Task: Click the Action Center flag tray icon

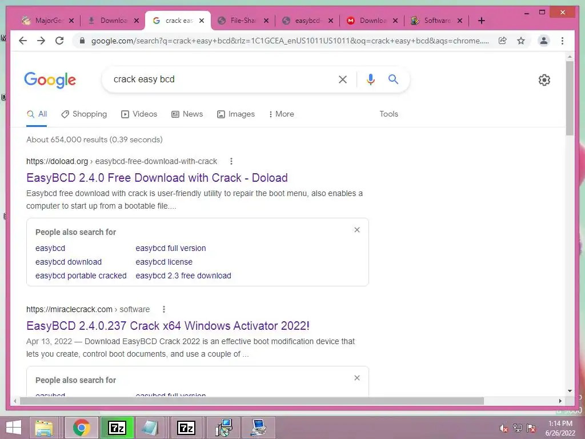Action: coord(531,428)
